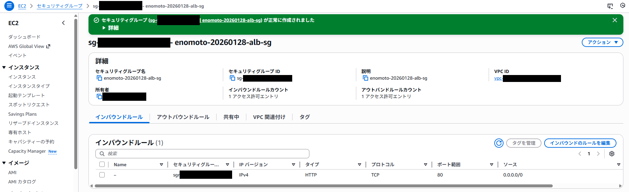Viewport: 629px width, 192px height.
Task: Switch to the アウトバウンドルール tab
Action: pos(183,117)
